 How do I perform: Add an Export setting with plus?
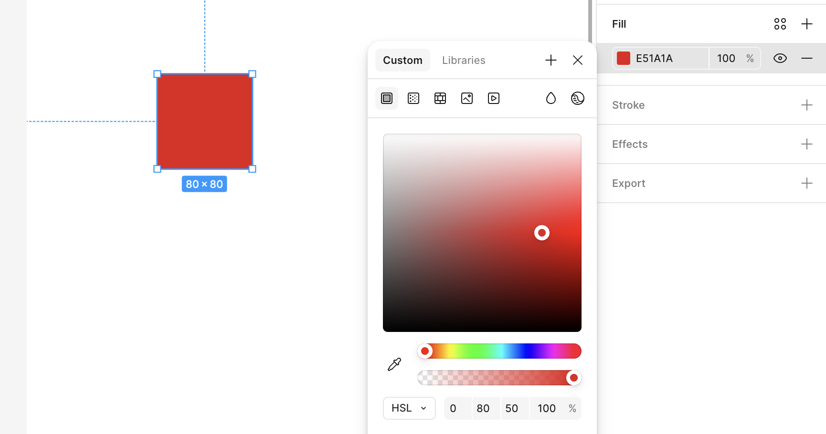pyautogui.click(x=806, y=183)
